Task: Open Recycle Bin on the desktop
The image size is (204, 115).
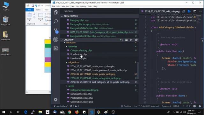Action: 5,21
